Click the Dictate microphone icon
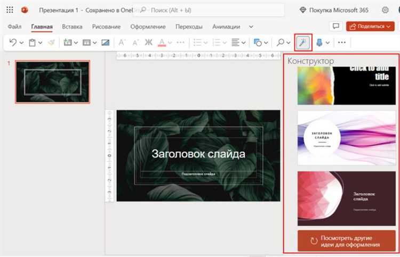This screenshot has height=257, width=400. click(319, 43)
